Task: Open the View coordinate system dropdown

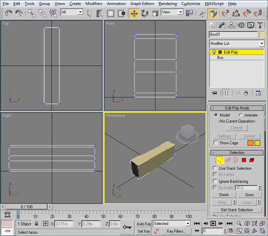Action: click(x=180, y=13)
